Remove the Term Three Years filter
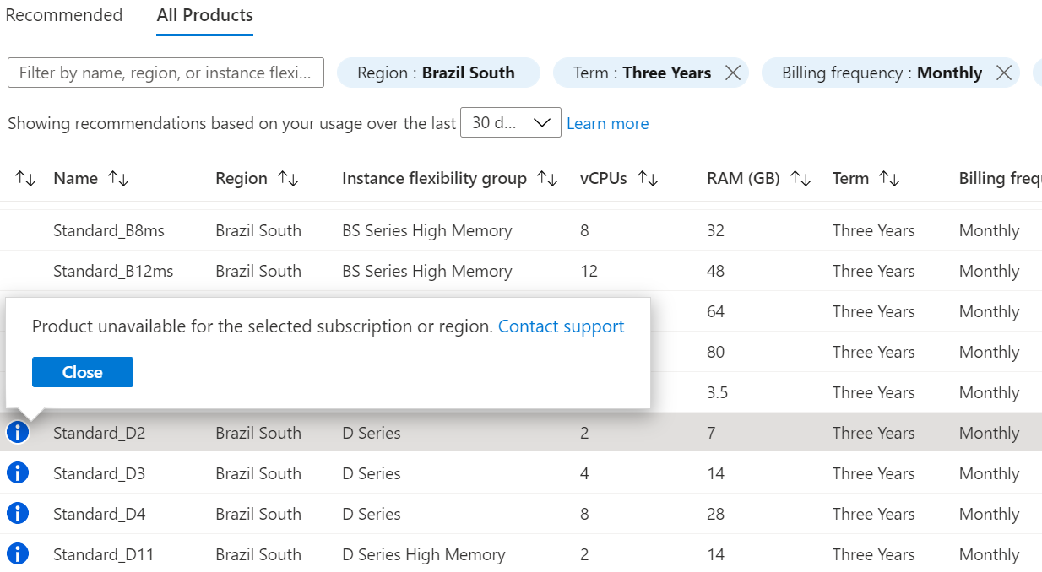The height and width of the screenshot is (572, 1042). point(733,73)
